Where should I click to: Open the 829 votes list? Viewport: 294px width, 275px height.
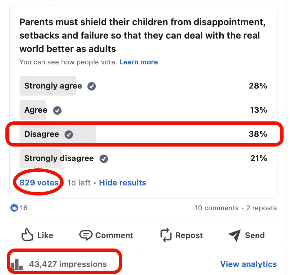tap(39, 183)
